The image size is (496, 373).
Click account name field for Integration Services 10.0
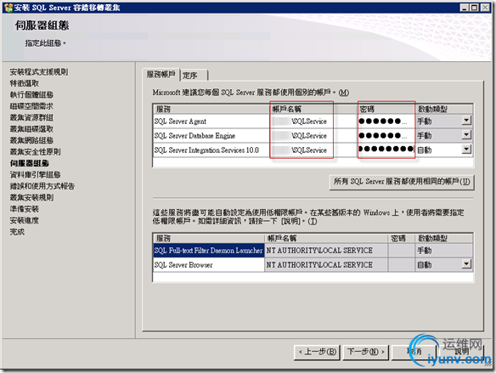(x=313, y=150)
